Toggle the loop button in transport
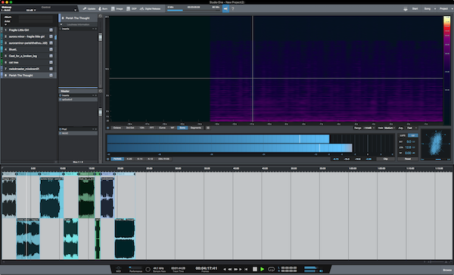The width and height of the screenshot is (454, 275). pos(271,269)
